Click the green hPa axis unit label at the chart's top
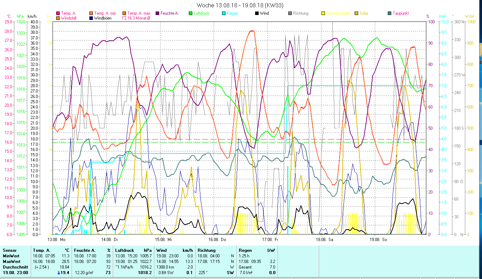This screenshot has width=482, height=279. [20, 16]
